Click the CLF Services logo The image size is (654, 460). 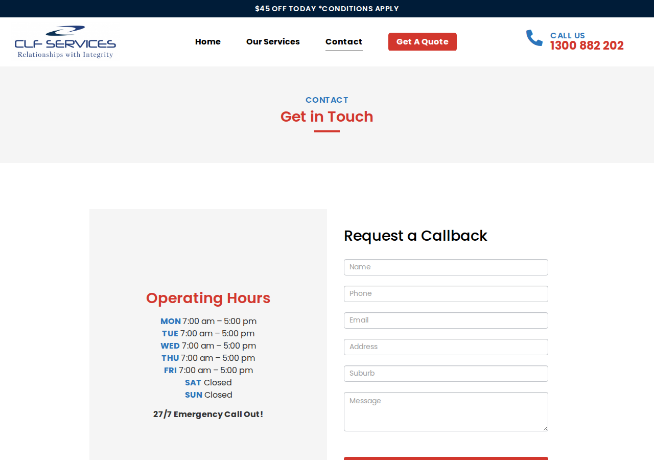point(65,42)
